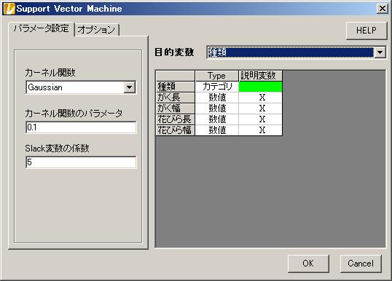Click the Type column header
Screen dimensions: 392x281
click(x=216, y=76)
